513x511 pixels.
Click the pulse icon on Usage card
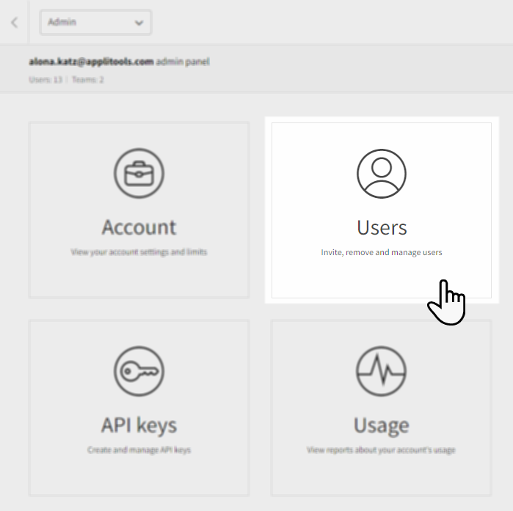(x=381, y=372)
